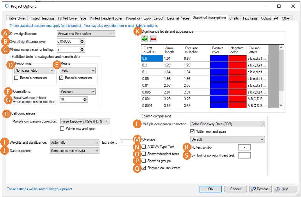Increase the Overall significance level stepper
The image size is (301, 197).
tap(82, 40)
